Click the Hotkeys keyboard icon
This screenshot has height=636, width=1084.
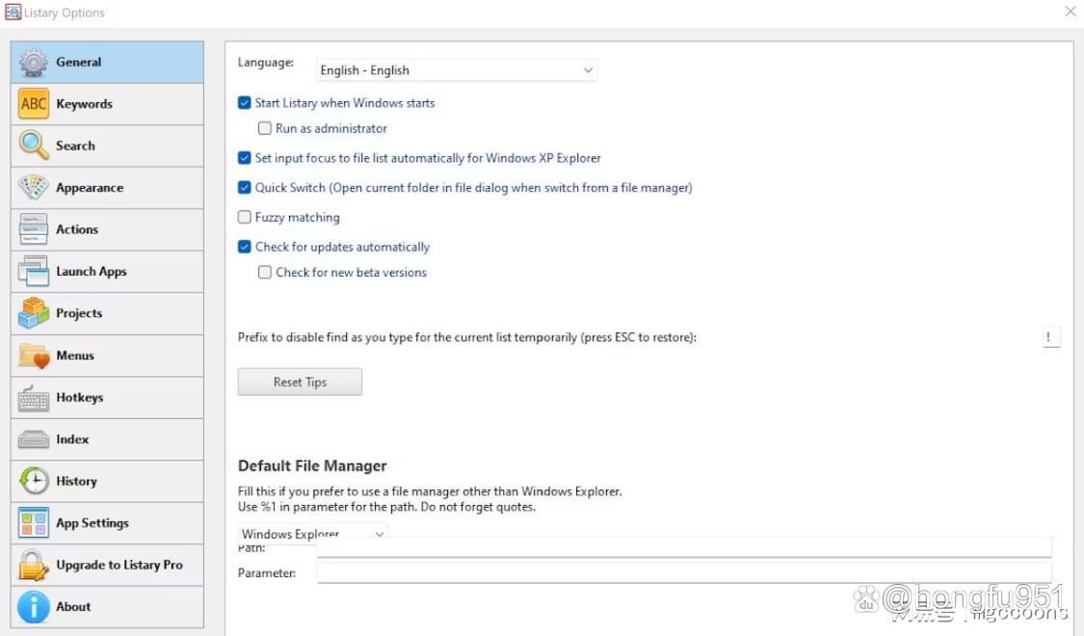pos(33,397)
